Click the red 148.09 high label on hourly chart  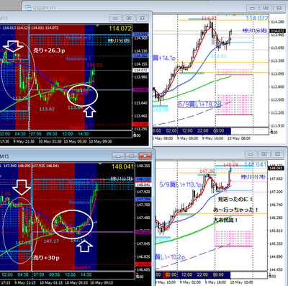tap(230, 165)
